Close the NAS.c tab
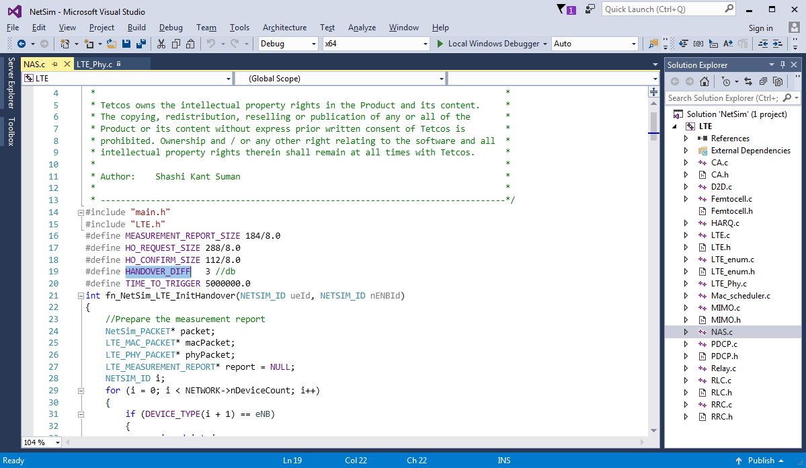 pos(67,65)
